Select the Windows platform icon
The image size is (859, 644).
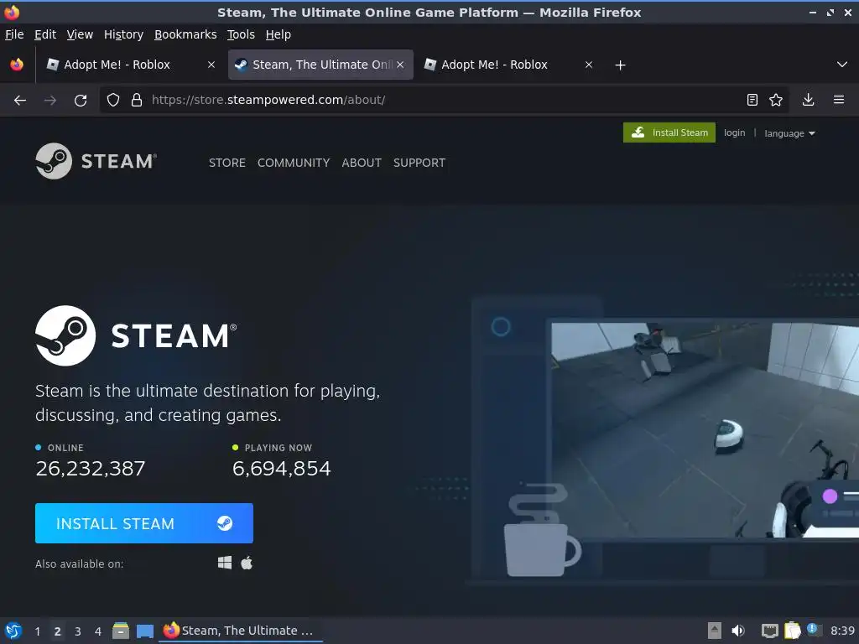[225, 563]
